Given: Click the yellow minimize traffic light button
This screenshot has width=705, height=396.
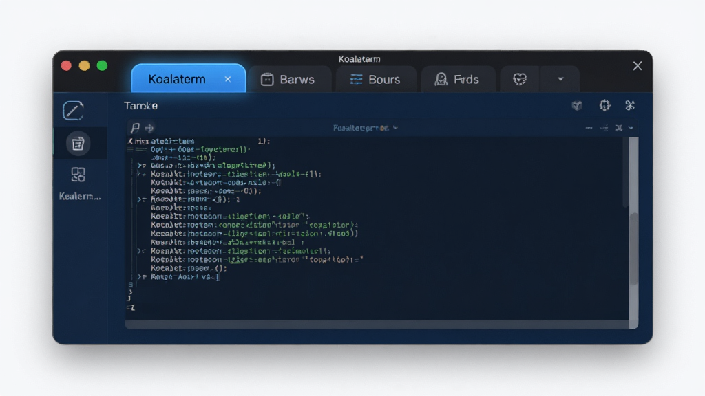Looking at the screenshot, I should tap(84, 65).
